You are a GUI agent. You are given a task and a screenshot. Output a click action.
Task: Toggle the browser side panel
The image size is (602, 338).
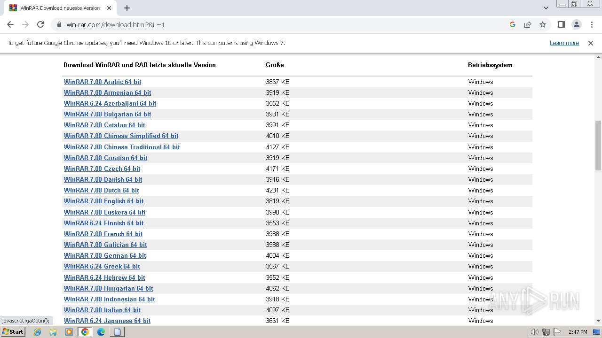tap(561, 25)
